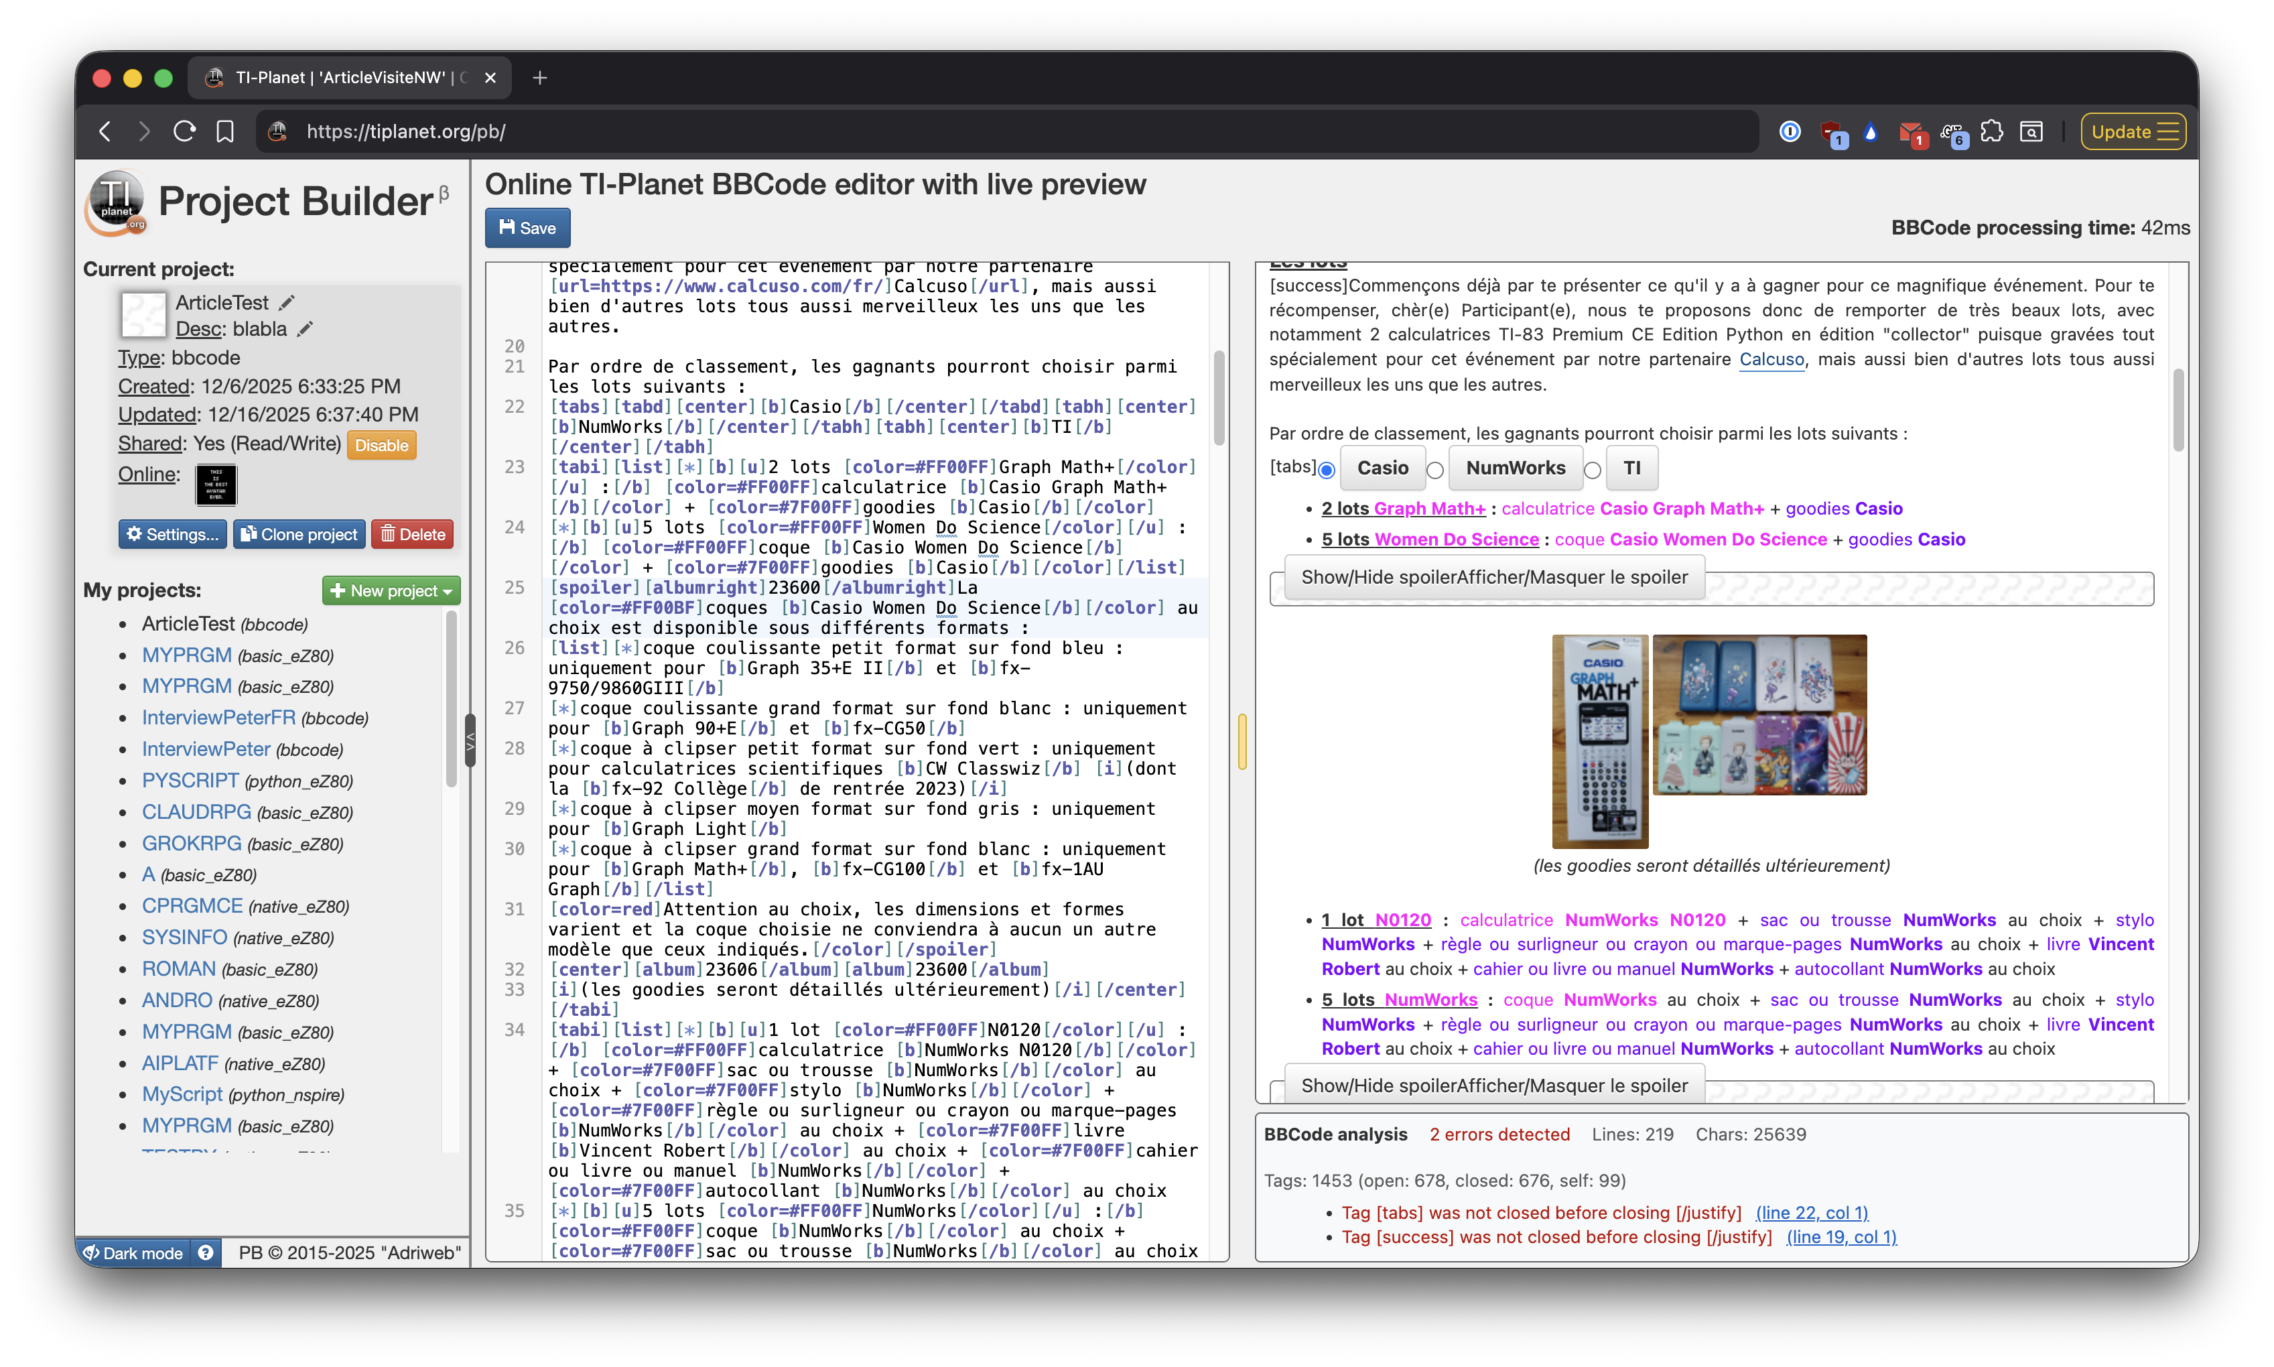
Task: Click the bookmark icon in browser toolbar
Action: coord(224,132)
